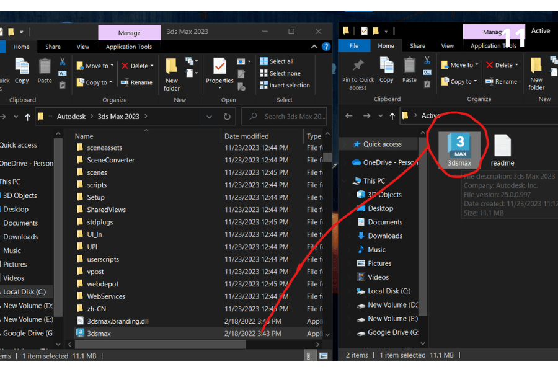Click Refresh icon beside left address bar
Viewport: 558px width, 372px height.
(x=228, y=117)
